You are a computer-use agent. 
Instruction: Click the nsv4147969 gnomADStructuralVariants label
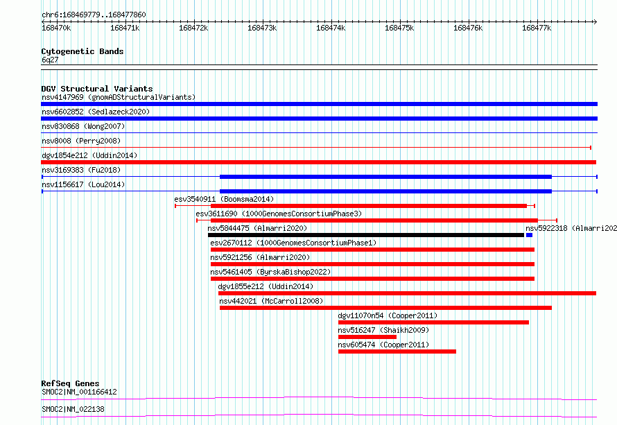coord(119,97)
